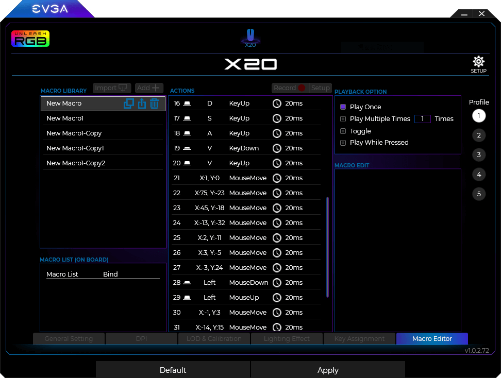Viewport: 501px width, 378px height.
Task: Delete New Macro with trash icon
Action: coord(154,104)
